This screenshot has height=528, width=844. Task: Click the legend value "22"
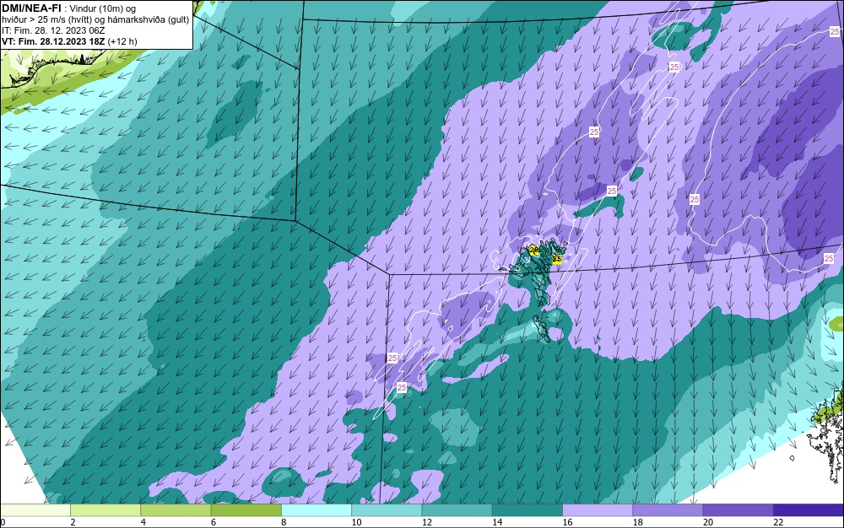[778, 522]
